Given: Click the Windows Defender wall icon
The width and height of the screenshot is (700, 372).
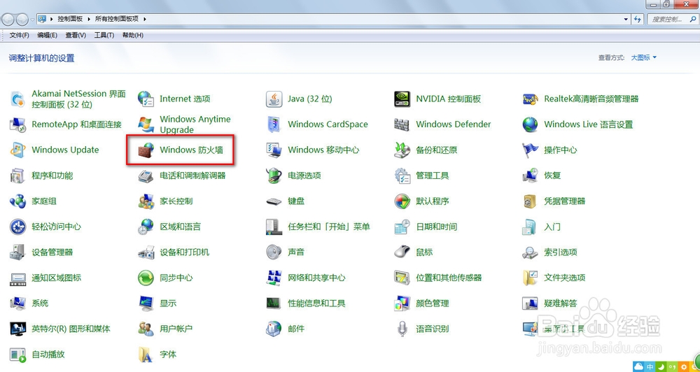Looking at the screenshot, I should tap(402, 124).
